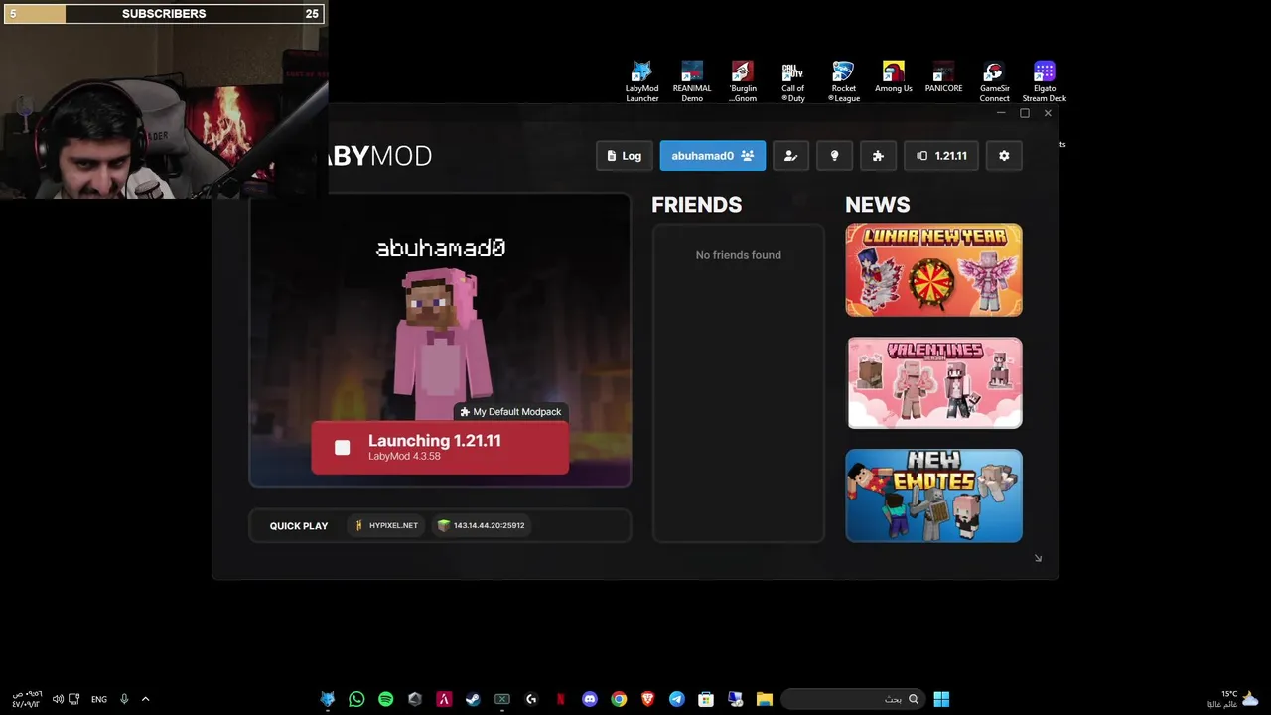Show hidden system tray icons
This screenshot has height=715, width=1271.
coord(145,699)
